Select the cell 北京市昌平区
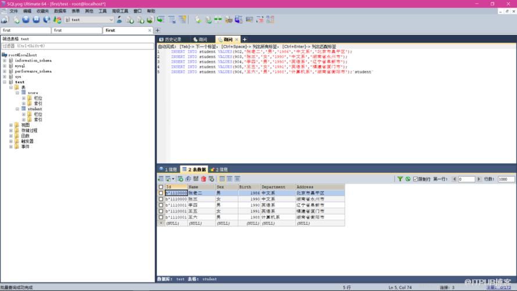This screenshot has width=517, height=291. tap(320, 193)
